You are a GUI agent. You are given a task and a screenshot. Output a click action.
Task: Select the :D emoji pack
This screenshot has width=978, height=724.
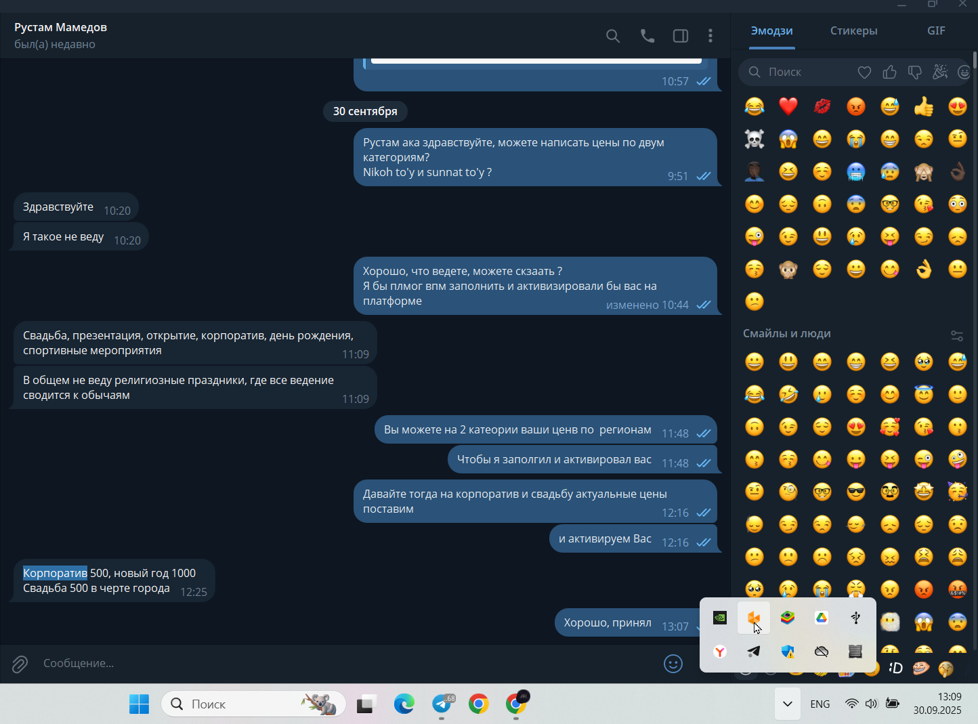point(895,668)
